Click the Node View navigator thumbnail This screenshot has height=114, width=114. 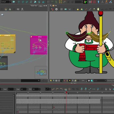[41, 72]
